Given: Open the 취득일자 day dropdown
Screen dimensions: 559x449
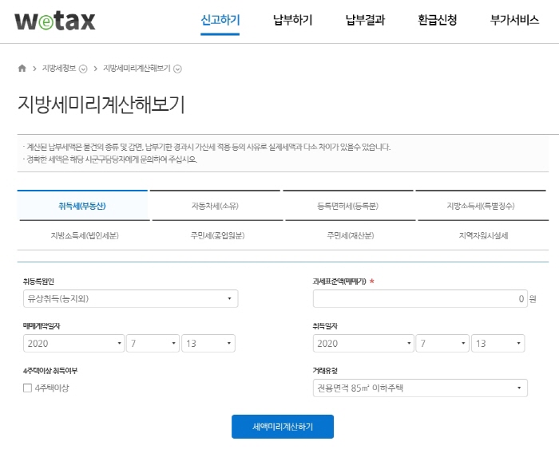Looking at the screenshot, I should coord(498,344).
